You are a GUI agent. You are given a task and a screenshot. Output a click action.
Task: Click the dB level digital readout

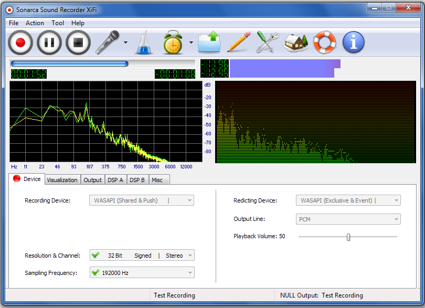[215, 68]
